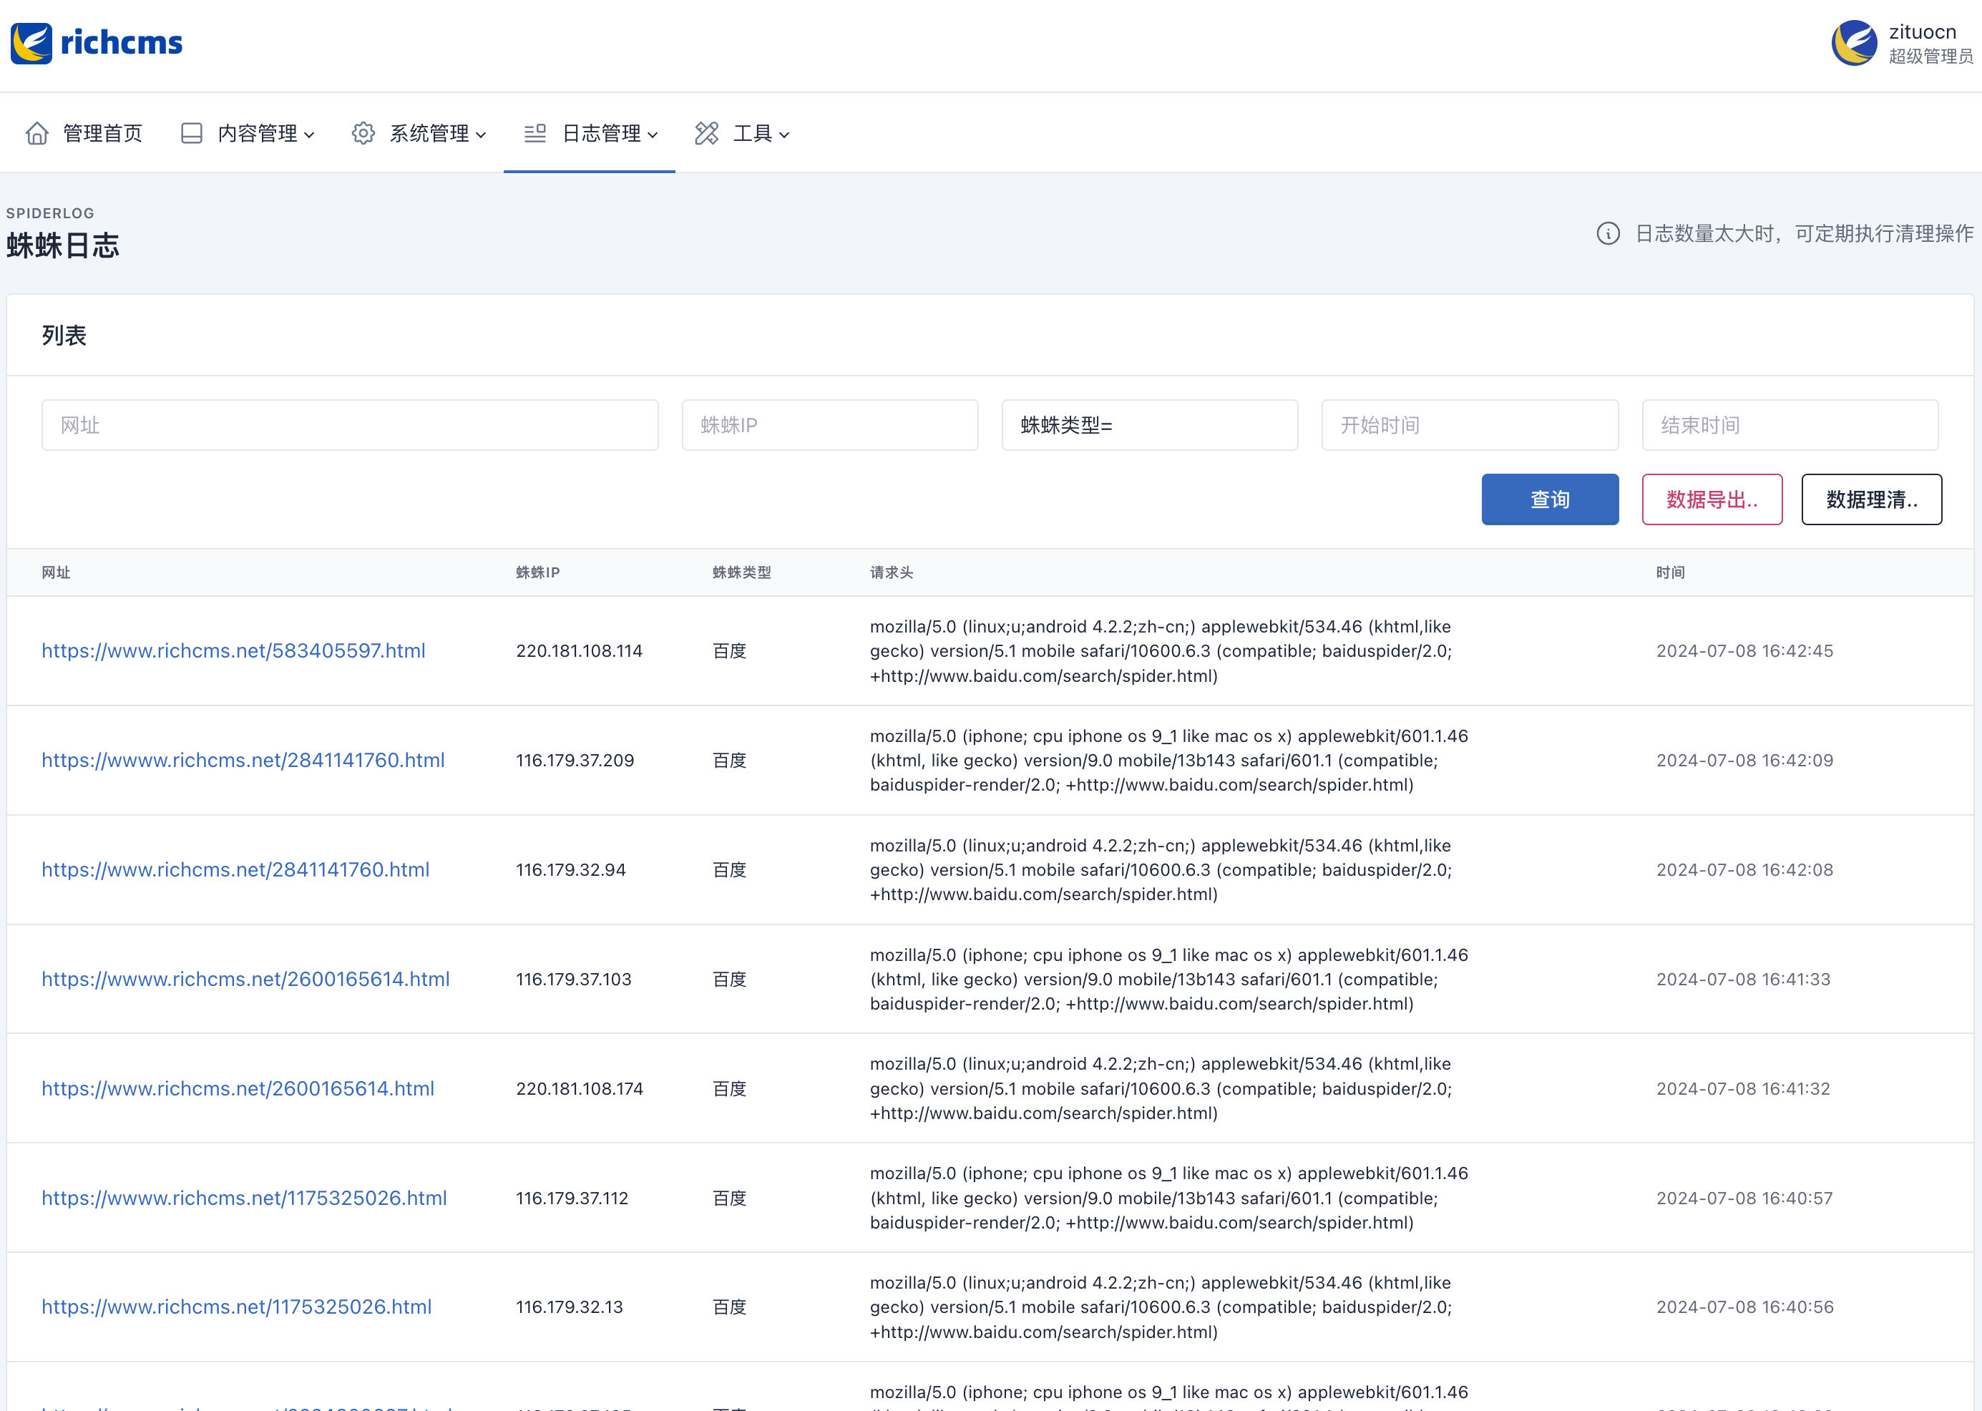Click the richcms logo
The width and height of the screenshot is (1982, 1411).
click(97, 44)
